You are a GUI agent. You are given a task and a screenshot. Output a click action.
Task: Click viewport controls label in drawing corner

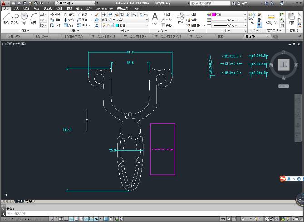(15, 44)
